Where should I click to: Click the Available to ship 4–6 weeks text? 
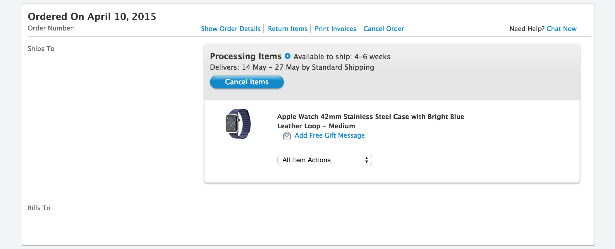(342, 57)
